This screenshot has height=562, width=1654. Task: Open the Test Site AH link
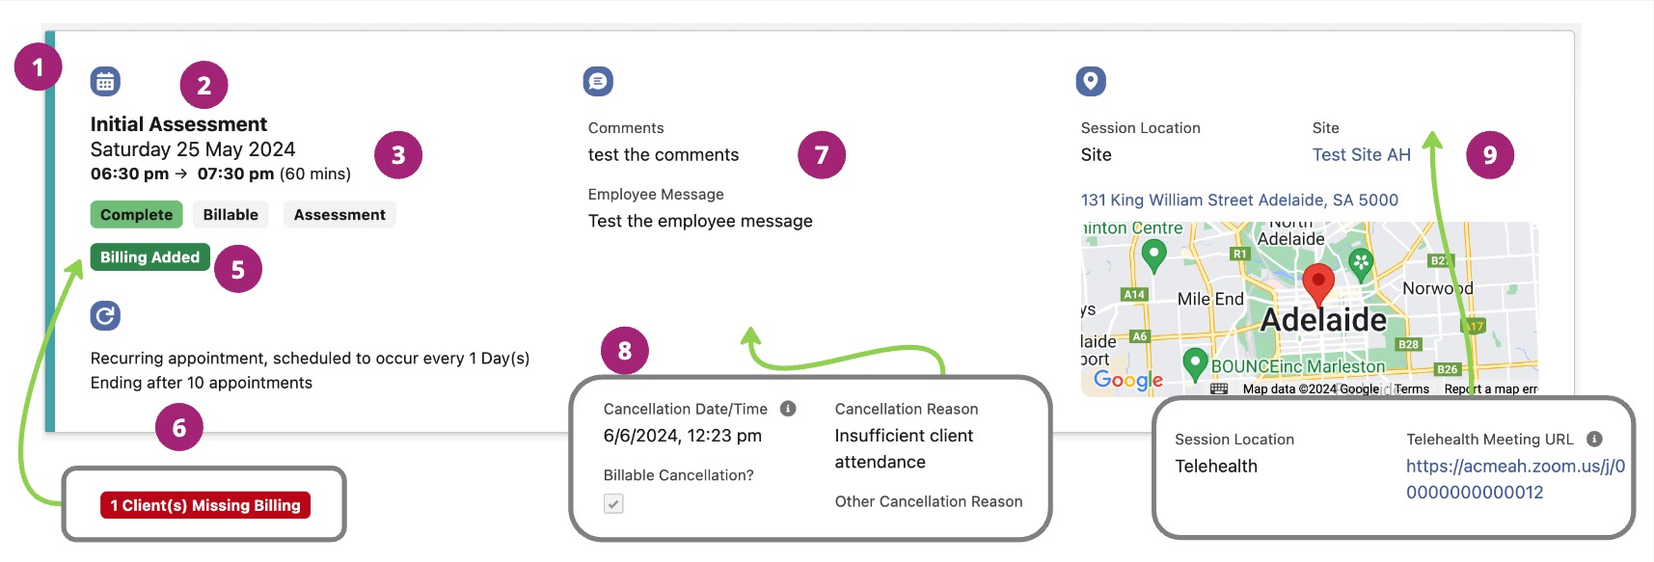[1361, 155]
